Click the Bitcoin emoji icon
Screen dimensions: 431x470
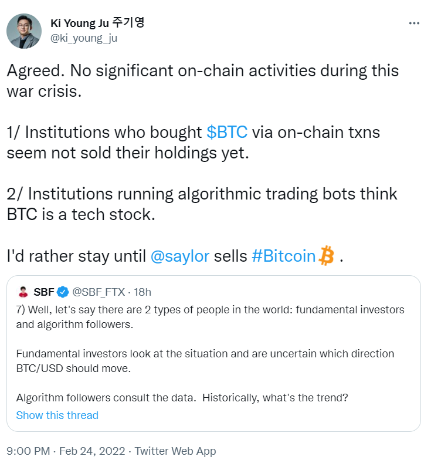pyautogui.click(x=326, y=256)
